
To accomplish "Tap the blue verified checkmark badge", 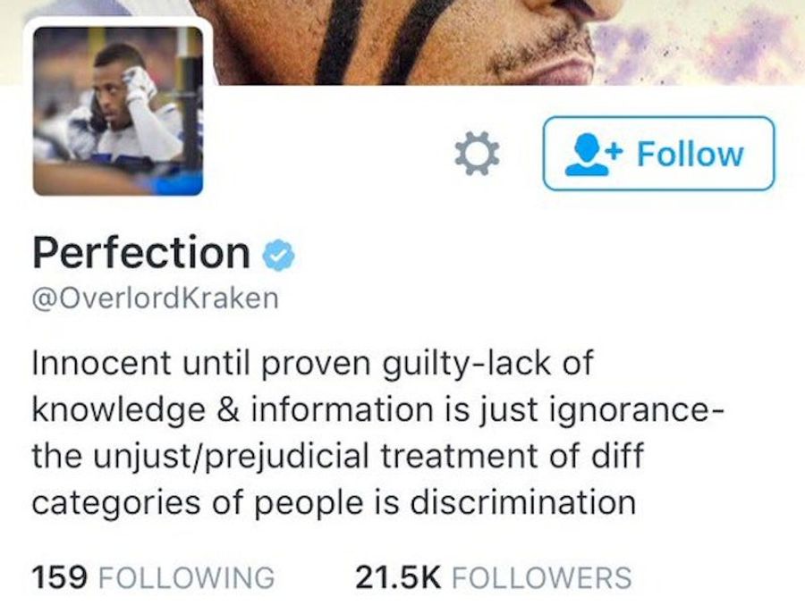I will tap(279, 254).
